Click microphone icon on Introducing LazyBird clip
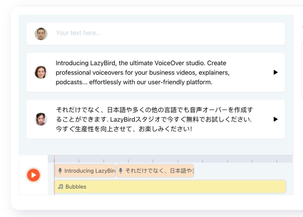 point(60,171)
